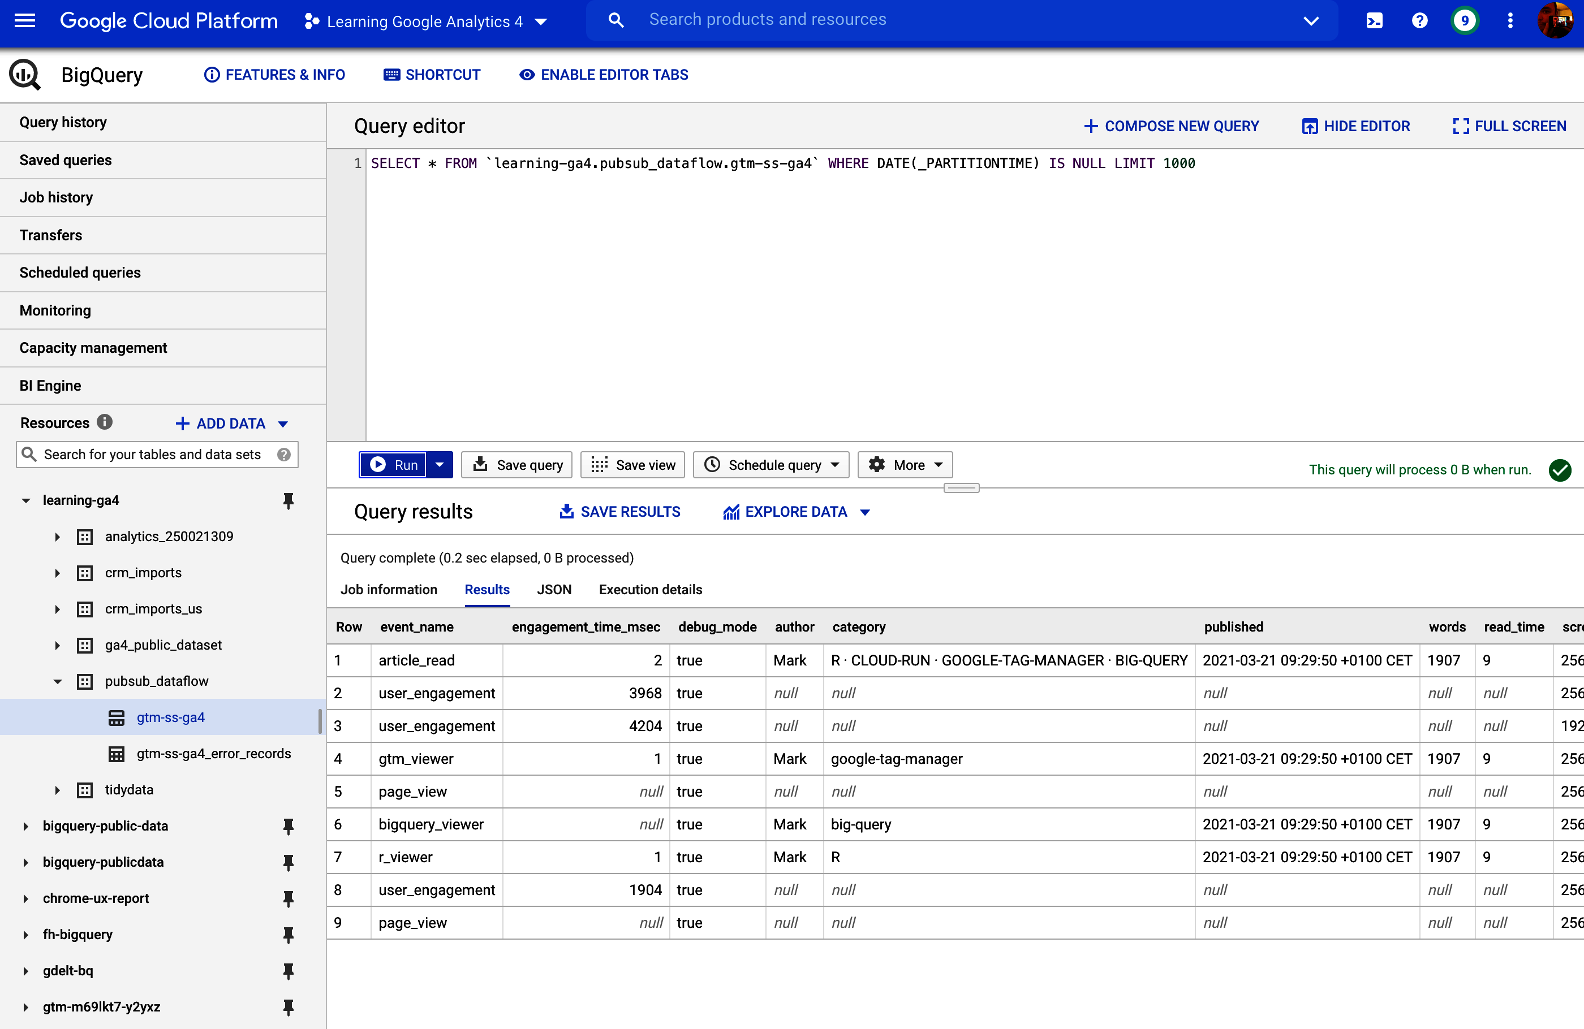
Task: Collapse the pubsub_dataflow dataset
Action: pos(58,681)
